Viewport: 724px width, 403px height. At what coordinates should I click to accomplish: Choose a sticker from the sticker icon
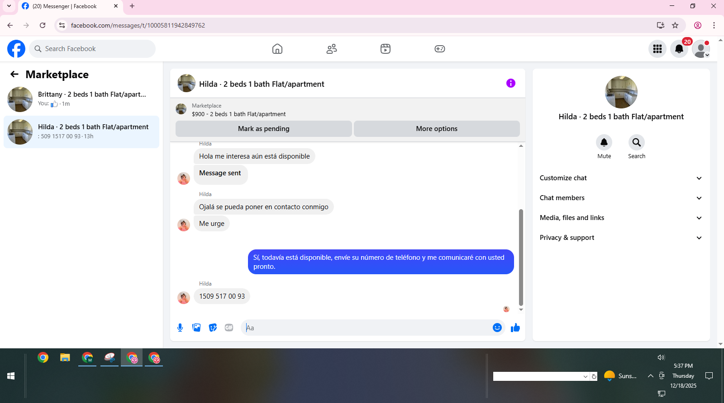pyautogui.click(x=213, y=328)
